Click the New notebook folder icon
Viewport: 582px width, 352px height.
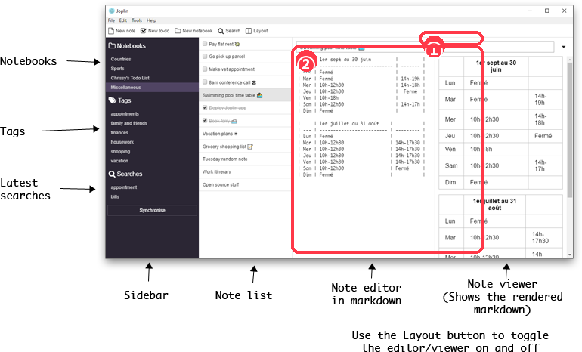pyautogui.click(x=178, y=31)
